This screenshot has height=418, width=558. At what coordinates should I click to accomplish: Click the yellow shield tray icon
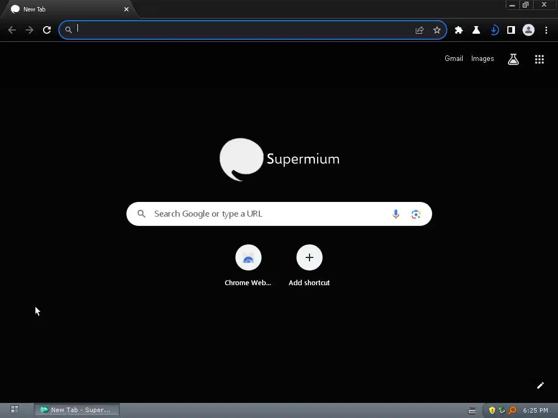point(492,410)
